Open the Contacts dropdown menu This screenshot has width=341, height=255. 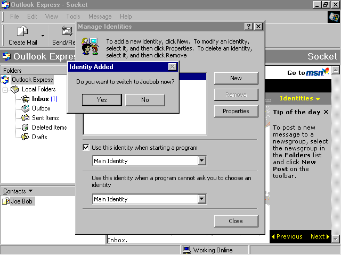click(x=18, y=191)
